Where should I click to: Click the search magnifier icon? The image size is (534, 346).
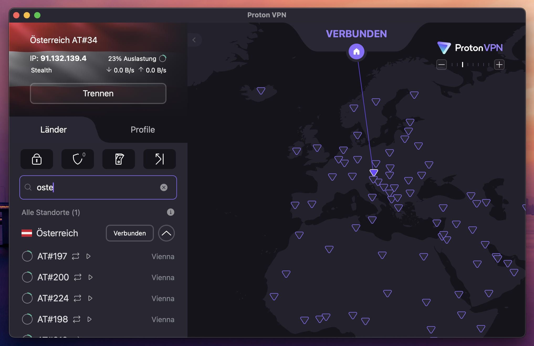click(28, 187)
